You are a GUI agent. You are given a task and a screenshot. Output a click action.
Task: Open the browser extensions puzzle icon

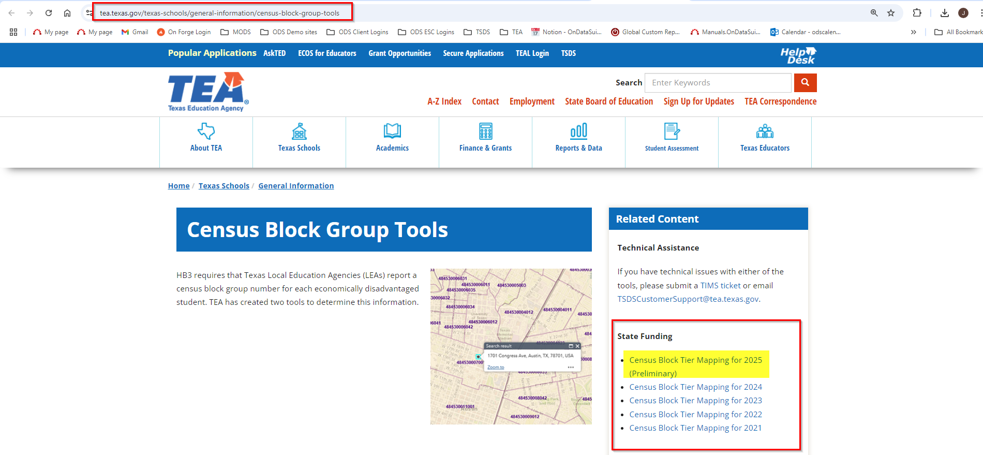(x=917, y=13)
